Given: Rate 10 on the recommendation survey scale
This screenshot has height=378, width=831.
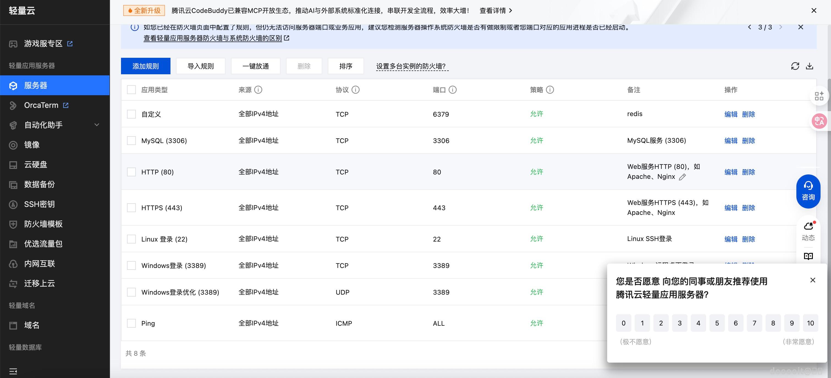Looking at the screenshot, I should (x=810, y=323).
